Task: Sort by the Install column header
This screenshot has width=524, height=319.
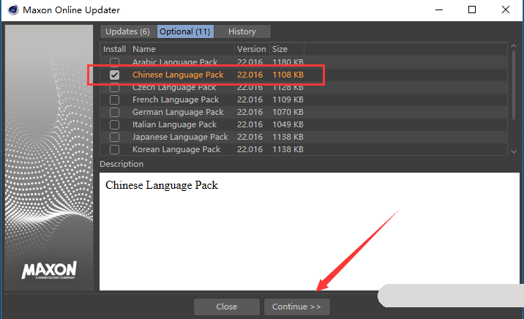Action: pyautogui.click(x=115, y=49)
